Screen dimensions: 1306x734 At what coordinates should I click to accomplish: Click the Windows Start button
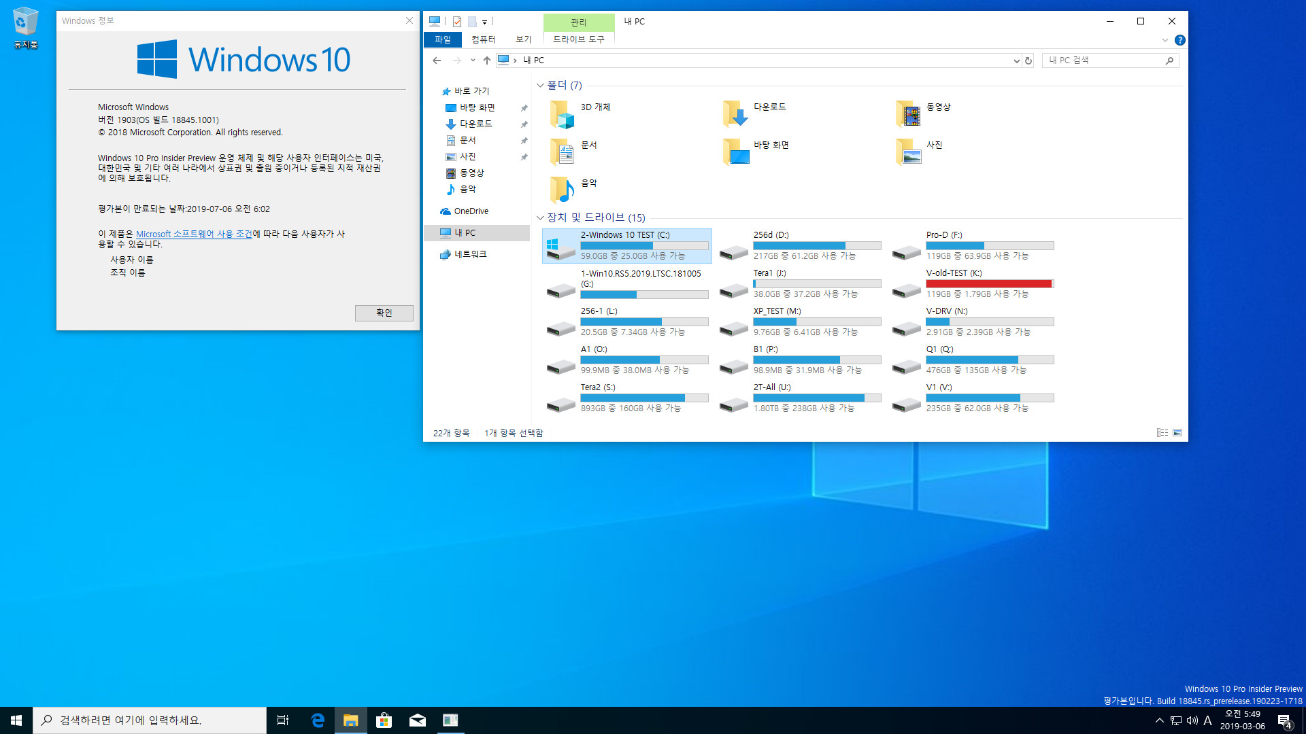click(16, 720)
